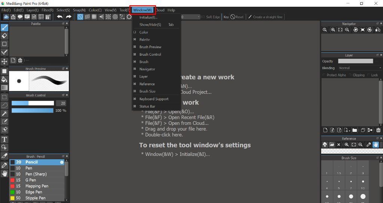Select the Pen (Sharp) brush
Screen dimensions: 383x203
[x=37, y=174]
